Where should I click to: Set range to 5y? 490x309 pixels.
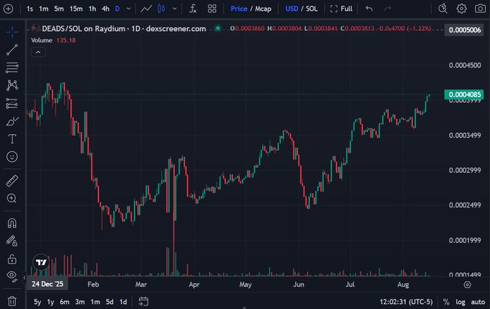pyautogui.click(x=37, y=302)
